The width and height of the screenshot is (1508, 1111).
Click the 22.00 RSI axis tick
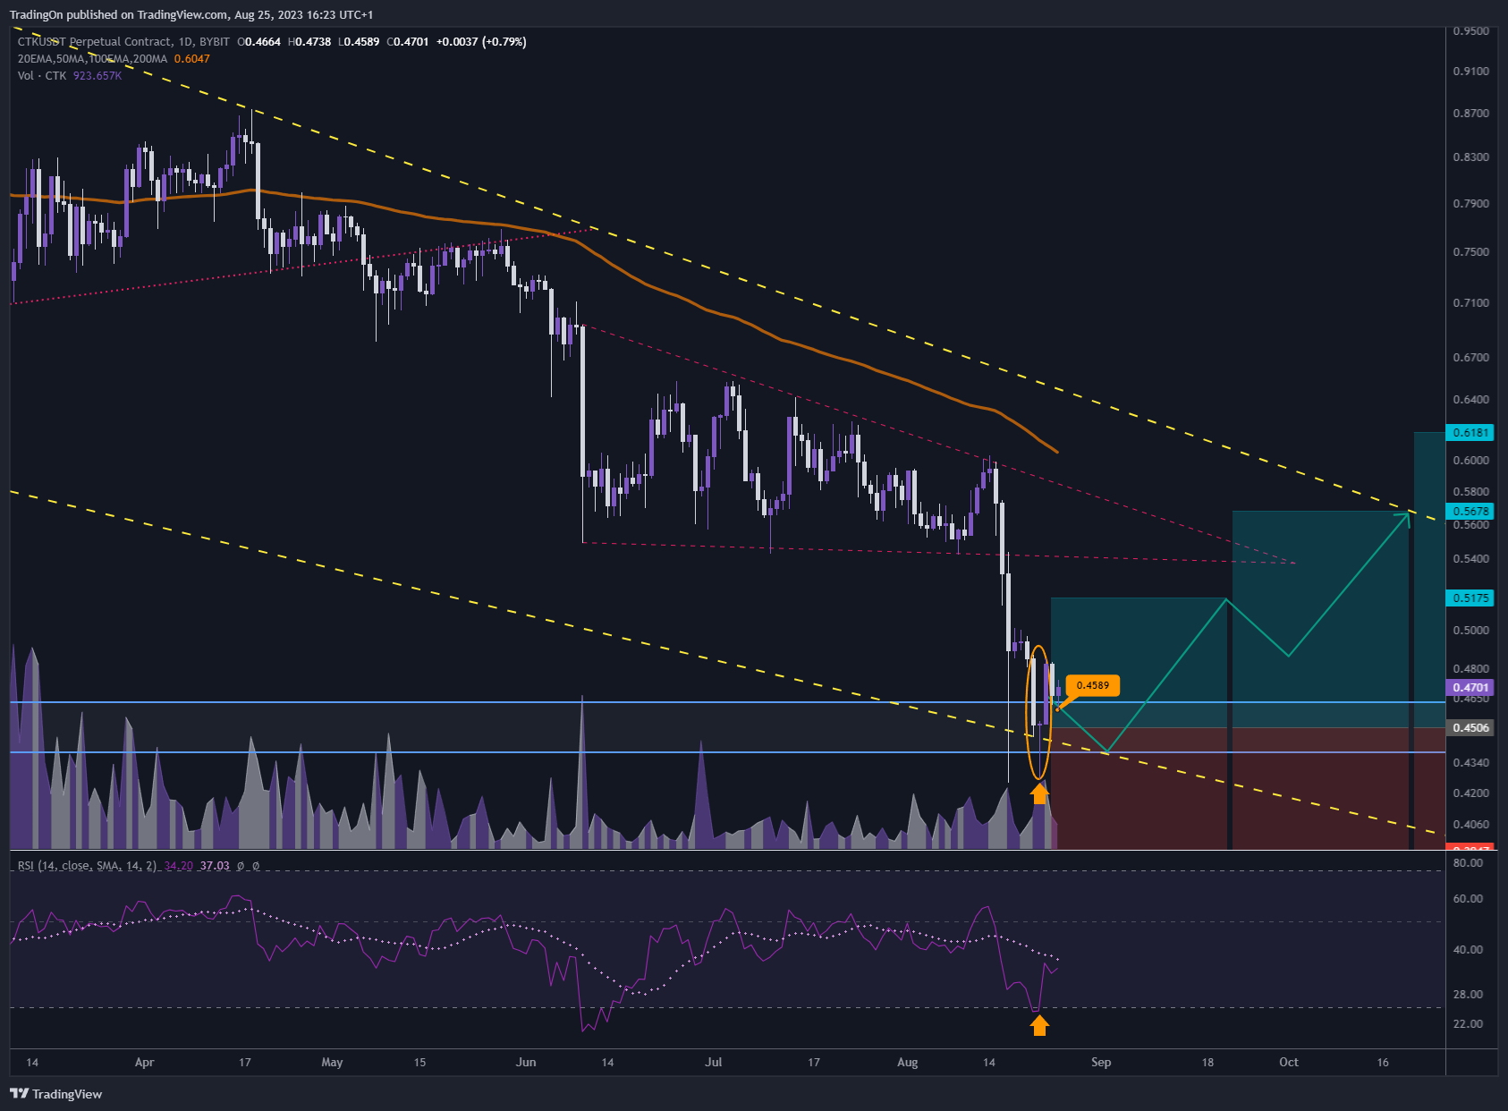(1469, 1024)
